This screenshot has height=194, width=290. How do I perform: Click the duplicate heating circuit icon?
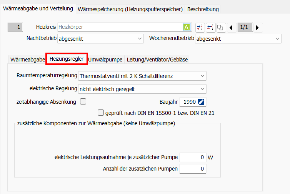coord(220,27)
